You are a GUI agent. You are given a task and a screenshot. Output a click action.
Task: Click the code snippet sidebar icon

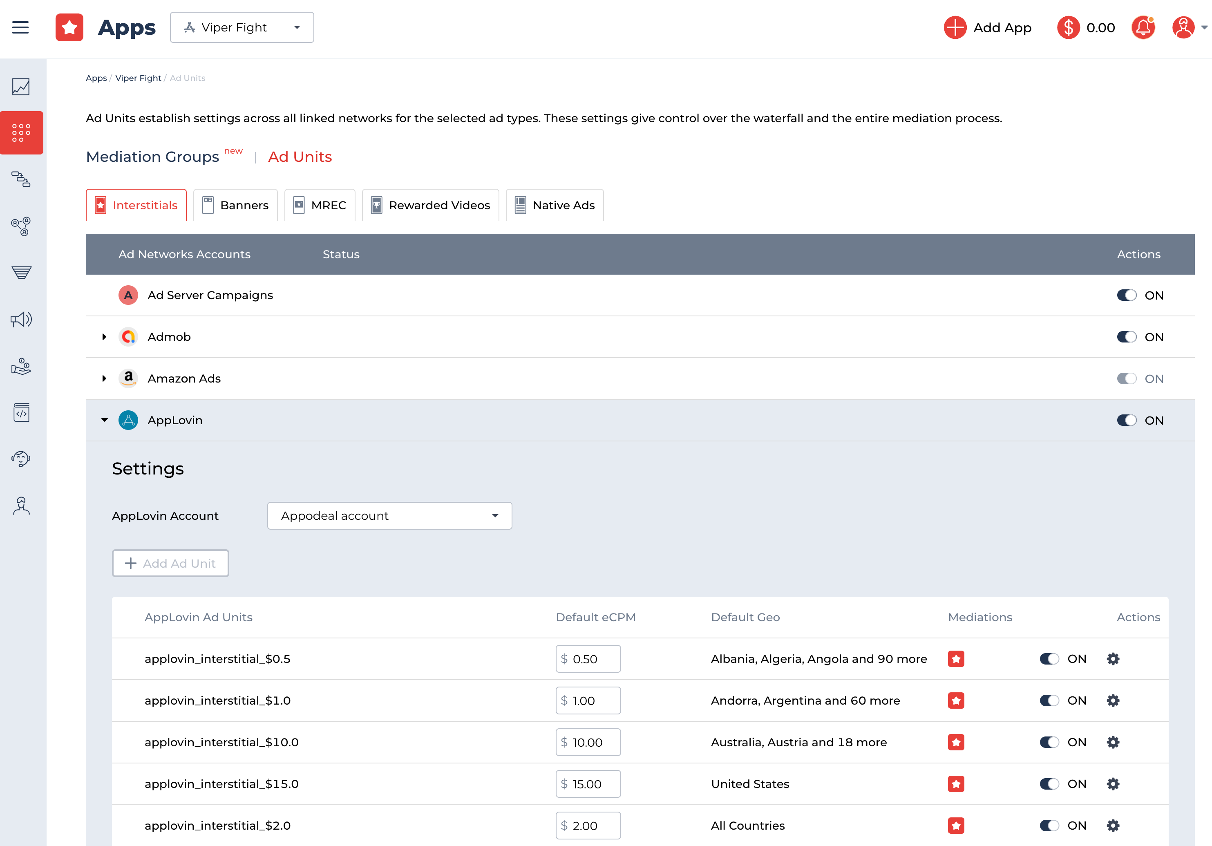(x=21, y=412)
